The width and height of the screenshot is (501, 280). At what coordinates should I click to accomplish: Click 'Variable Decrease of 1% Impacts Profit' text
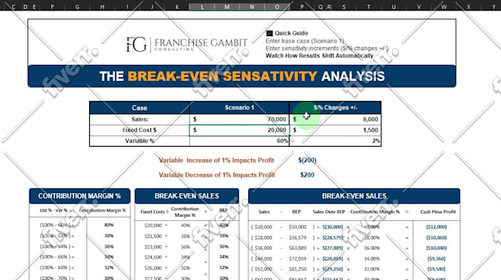[217, 175]
